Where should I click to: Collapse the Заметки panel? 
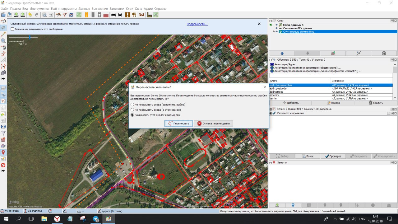point(271,163)
